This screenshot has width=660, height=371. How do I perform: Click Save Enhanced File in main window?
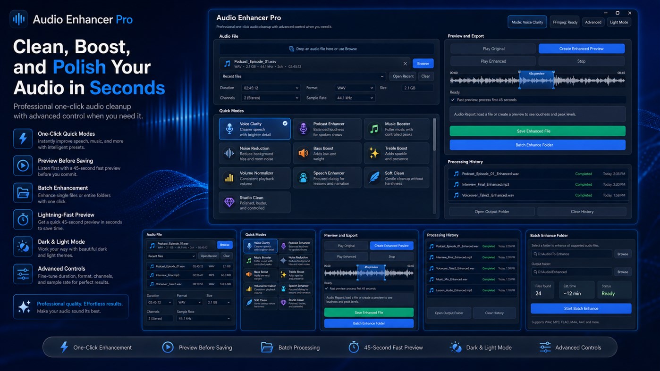pyautogui.click(x=537, y=131)
